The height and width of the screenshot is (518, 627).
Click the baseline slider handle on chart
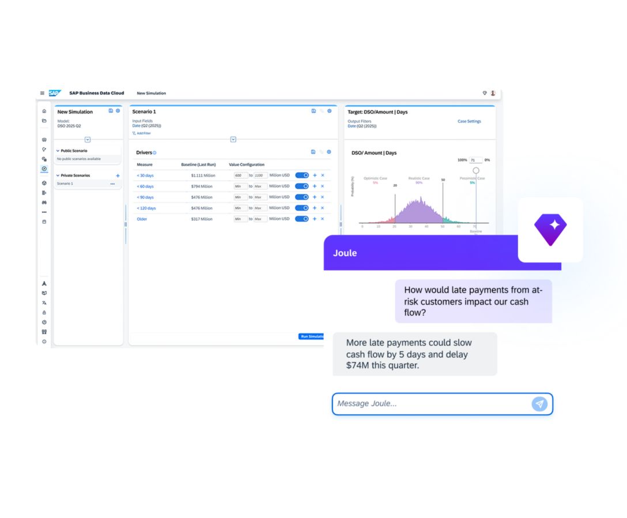point(476,170)
